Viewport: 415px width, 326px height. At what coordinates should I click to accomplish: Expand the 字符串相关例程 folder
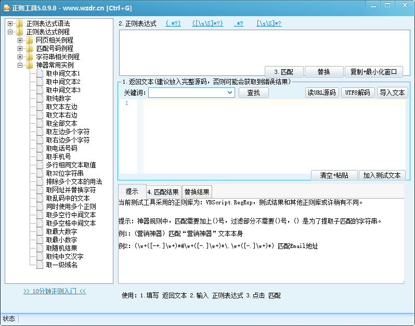[x=20, y=57]
